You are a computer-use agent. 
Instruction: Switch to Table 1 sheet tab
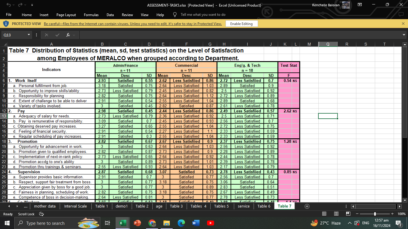pos(102,206)
